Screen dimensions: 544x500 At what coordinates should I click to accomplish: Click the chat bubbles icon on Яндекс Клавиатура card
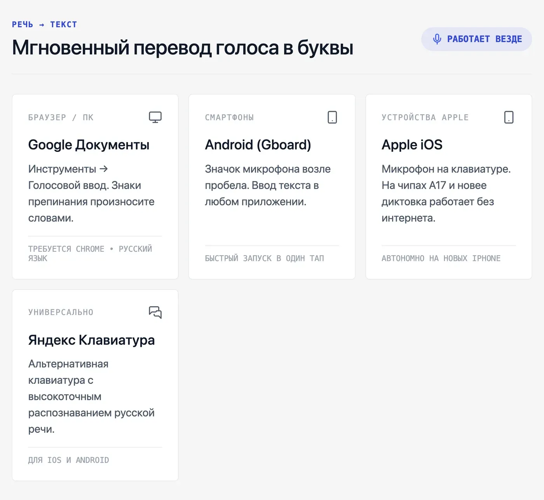(x=155, y=312)
